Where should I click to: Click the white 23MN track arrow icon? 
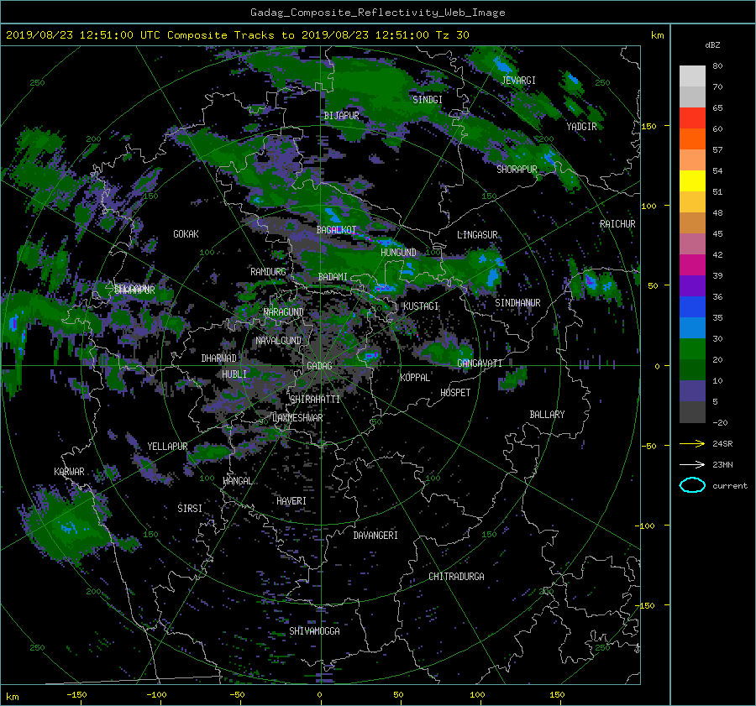[692, 464]
